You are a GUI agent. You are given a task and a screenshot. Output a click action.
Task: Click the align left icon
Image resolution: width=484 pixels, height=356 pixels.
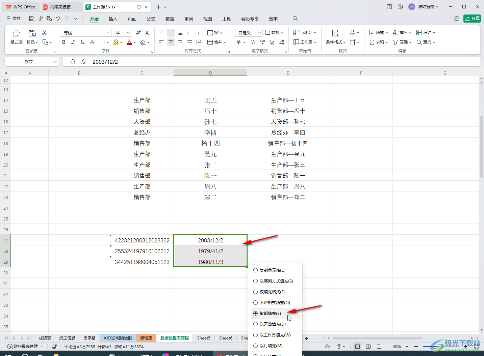tap(161, 42)
